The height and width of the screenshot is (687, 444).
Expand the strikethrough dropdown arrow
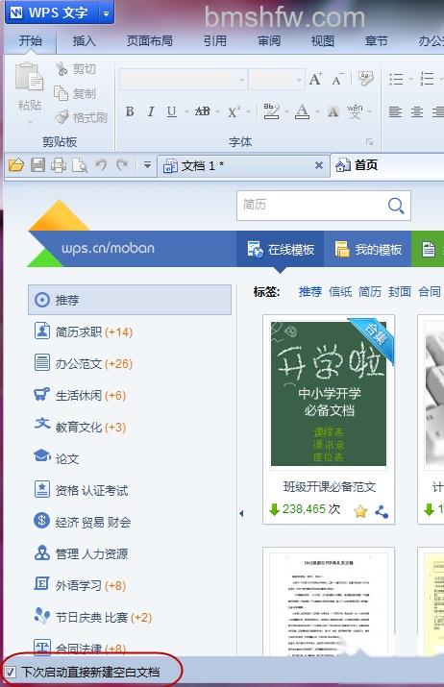[x=218, y=111]
